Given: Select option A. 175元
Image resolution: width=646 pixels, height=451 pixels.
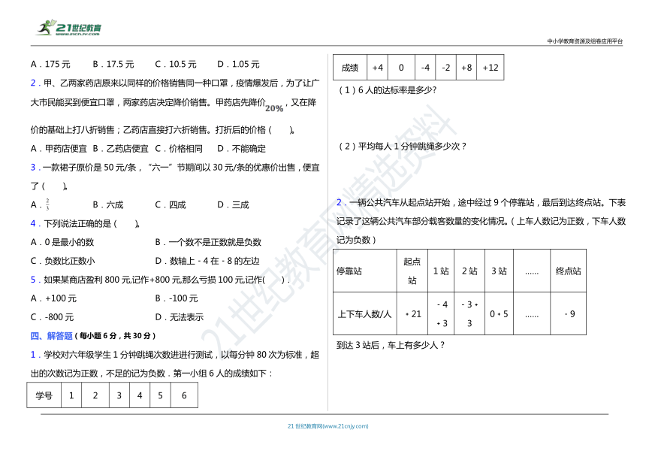Looking at the screenshot, I should [50, 65].
